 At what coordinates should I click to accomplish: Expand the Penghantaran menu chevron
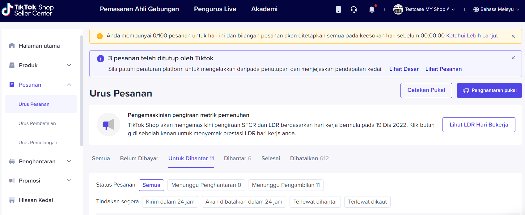click(69, 161)
